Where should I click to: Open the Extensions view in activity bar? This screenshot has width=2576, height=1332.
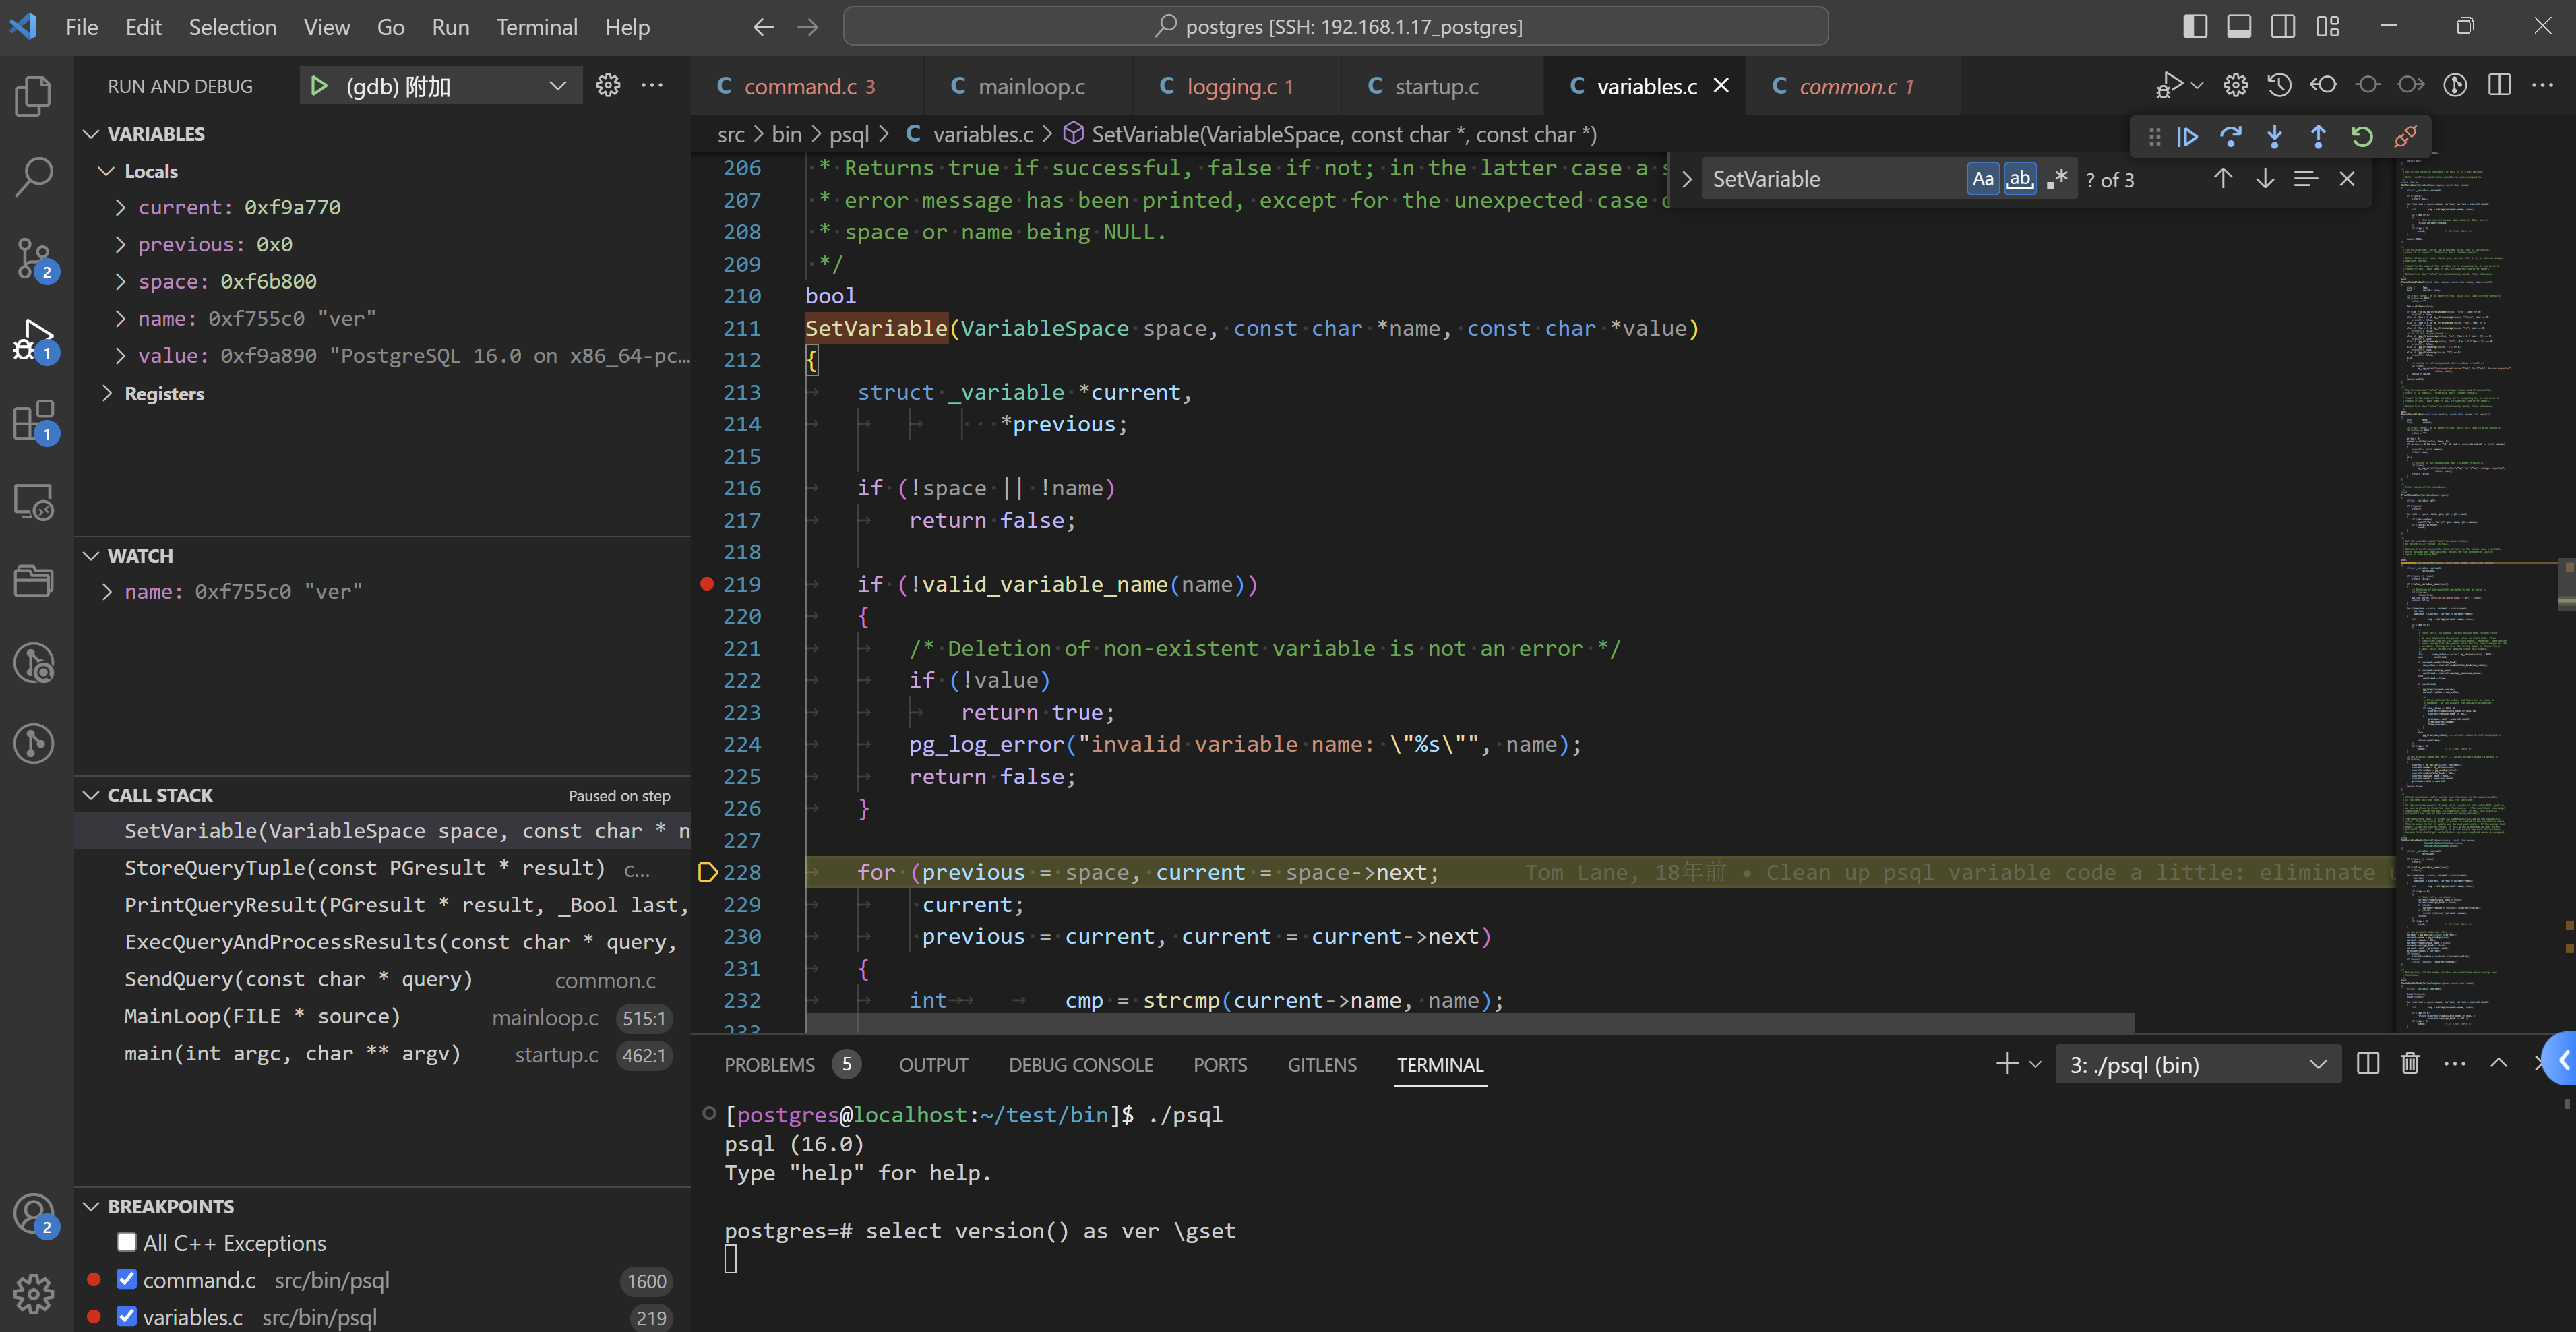(34, 421)
